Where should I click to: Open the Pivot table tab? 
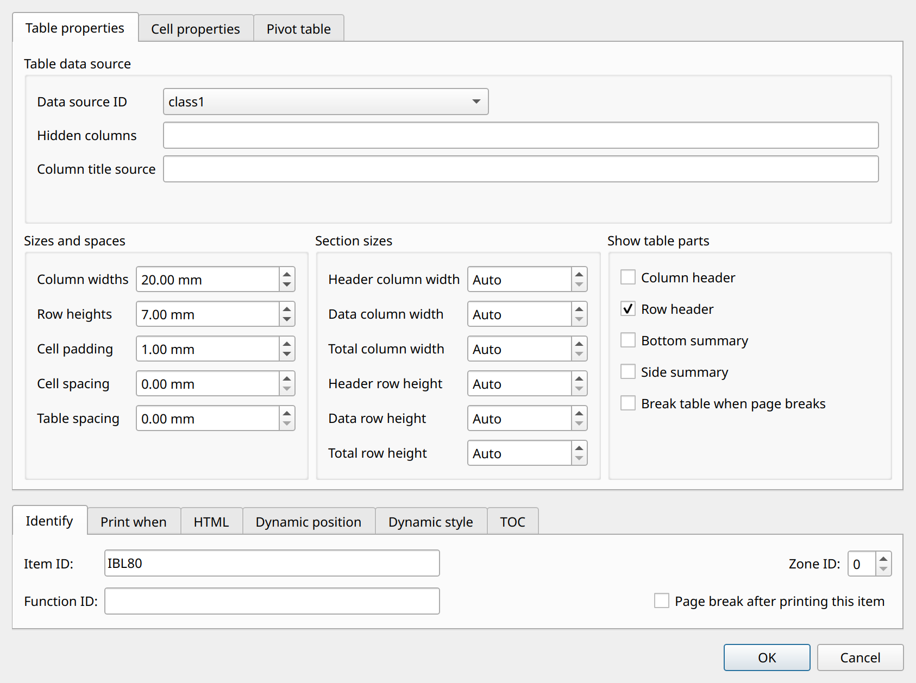click(x=299, y=29)
